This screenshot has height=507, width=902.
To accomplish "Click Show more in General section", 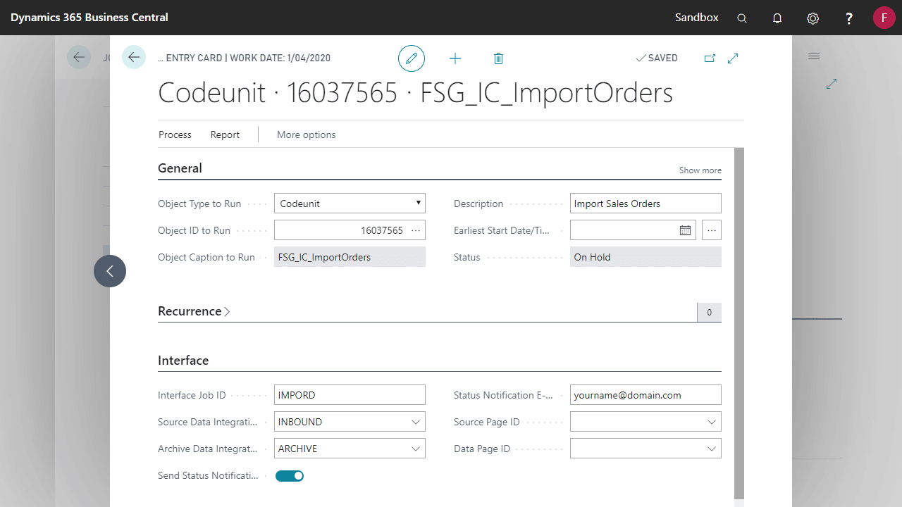I will pos(700,170).
